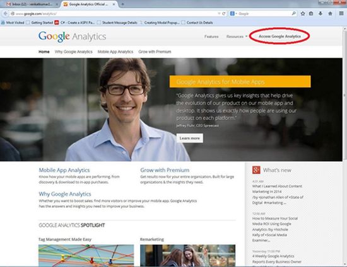Click Access Google Analytics button
This screenshot has width=347, height=267.
pos(279,37)
